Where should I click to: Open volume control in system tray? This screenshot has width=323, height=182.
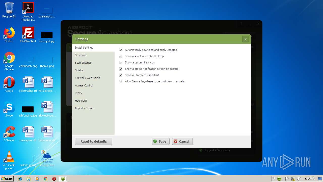coord(299,179)
